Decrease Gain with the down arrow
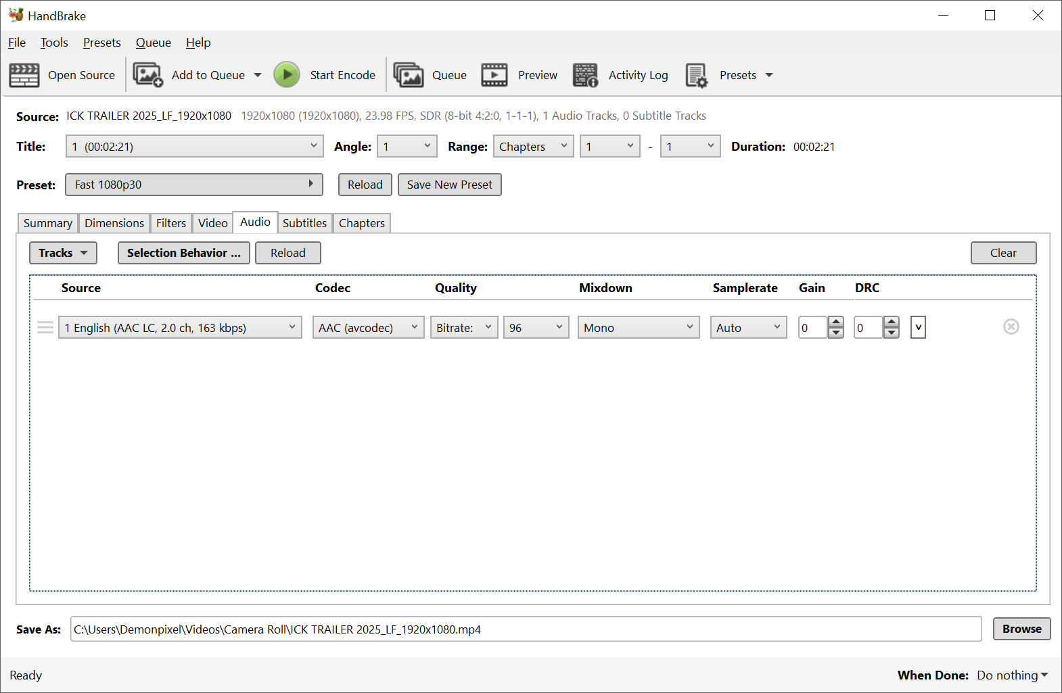 [x=836, y=333]
